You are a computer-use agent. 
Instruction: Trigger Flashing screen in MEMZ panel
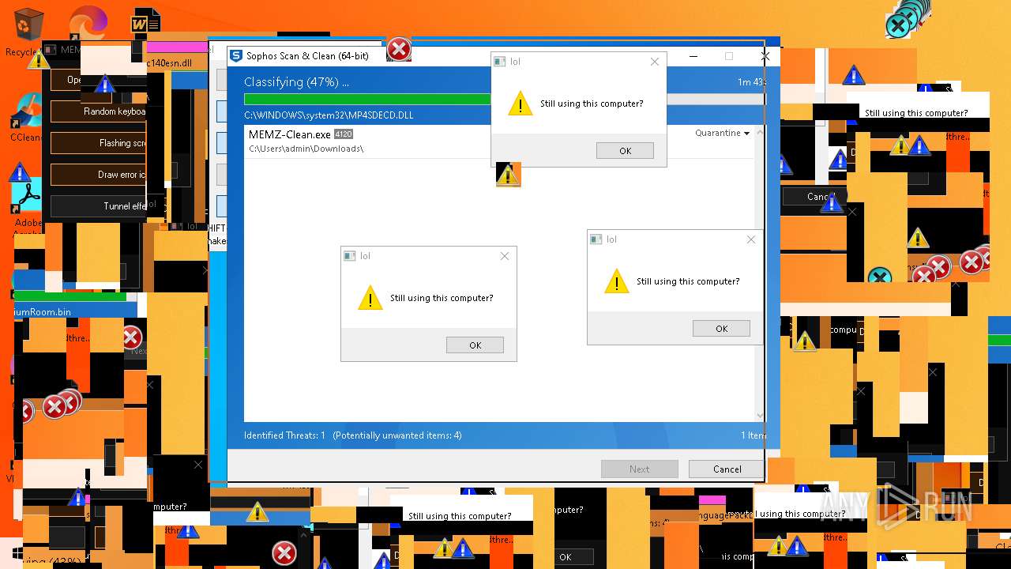click(x=99, y=143)
